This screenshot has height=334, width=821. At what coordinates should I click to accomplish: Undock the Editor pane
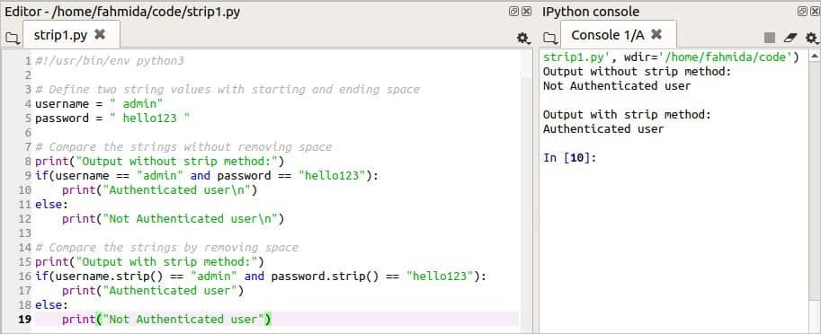[514, 11]
